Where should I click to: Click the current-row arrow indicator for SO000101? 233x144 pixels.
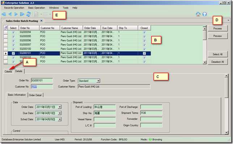[6, 53]
